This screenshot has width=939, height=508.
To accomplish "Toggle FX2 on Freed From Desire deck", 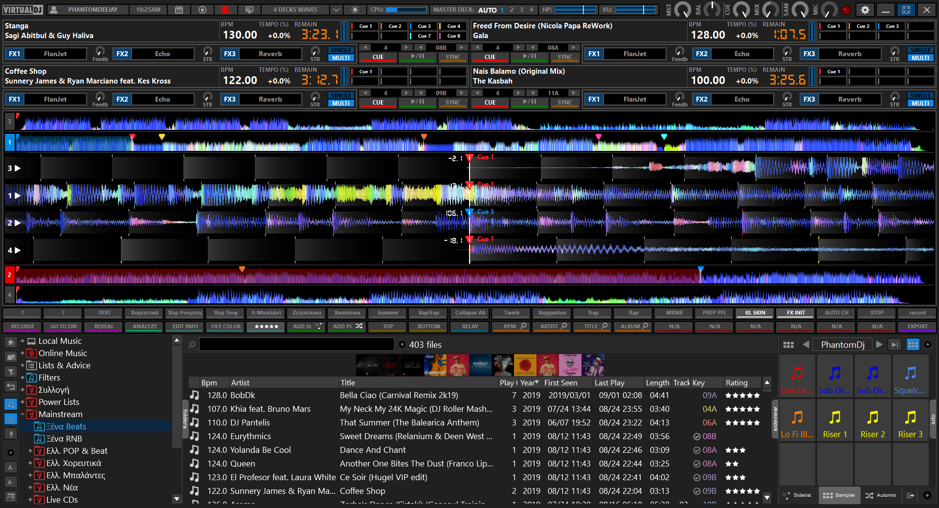I will point(702,54).
